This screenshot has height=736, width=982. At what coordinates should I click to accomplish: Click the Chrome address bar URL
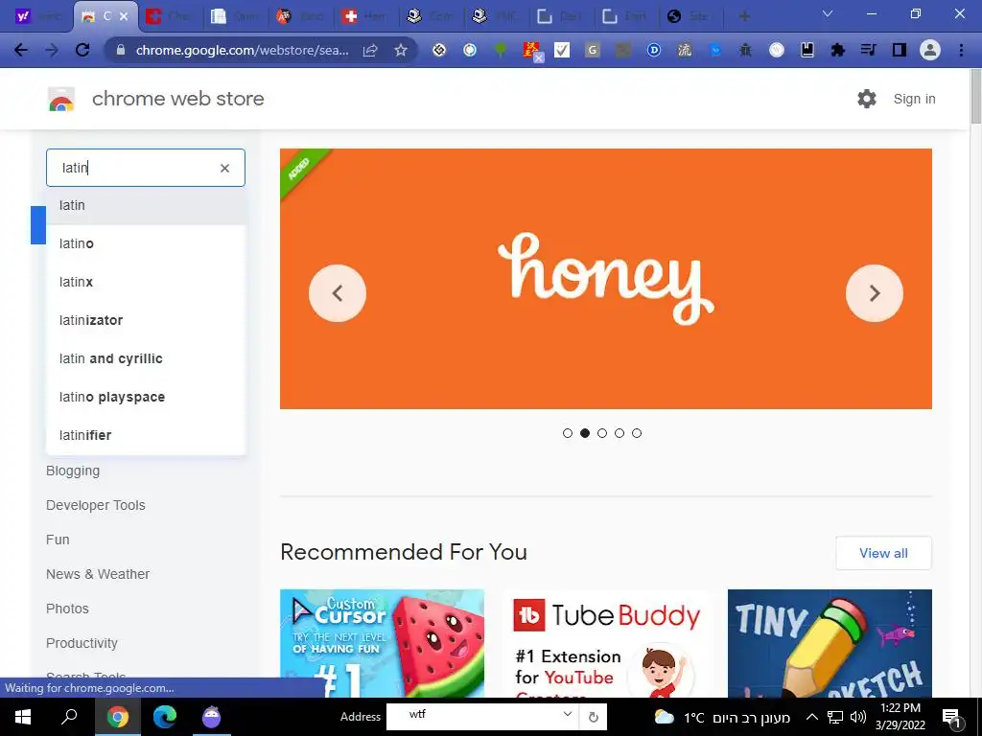pyautogui.click(x=243, y=50)
